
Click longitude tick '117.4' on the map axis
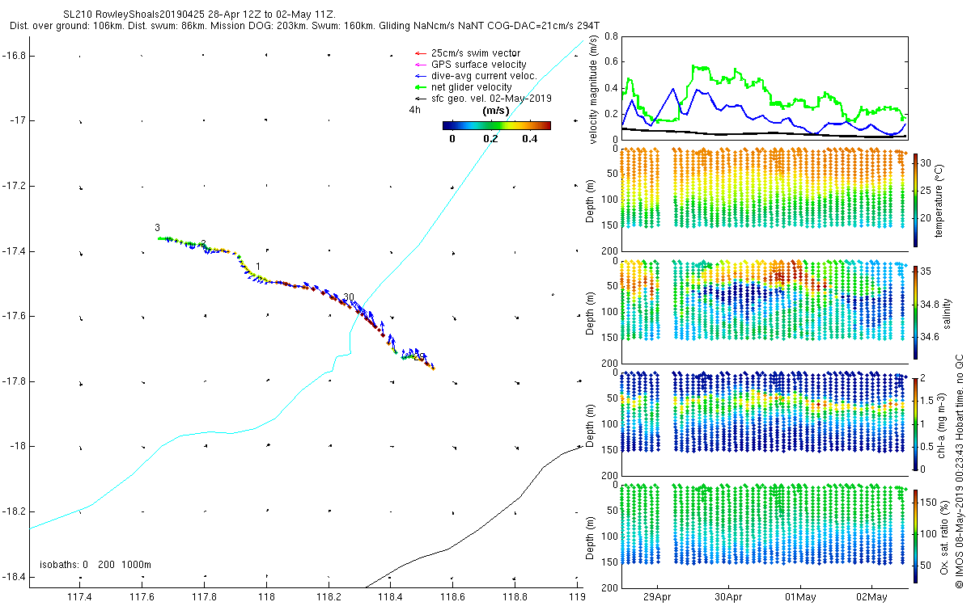(80, 597)
